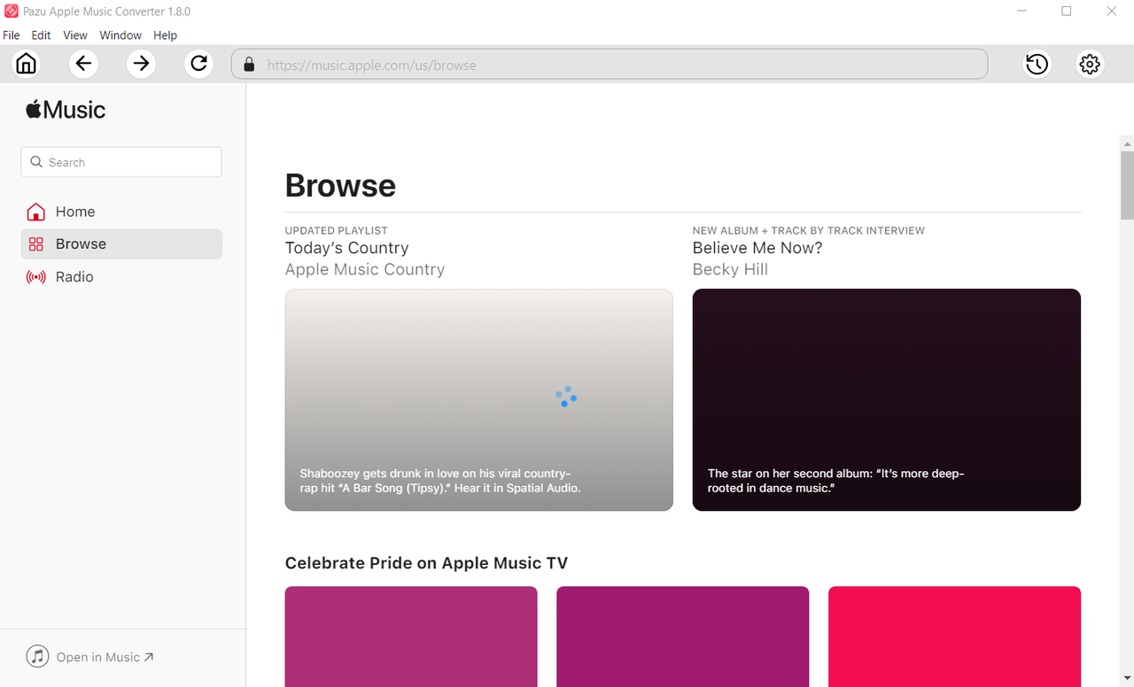Click the Home toolbar icon
Image resolution: width=1134 pixels, height=687 pixels.
tap(27, 64)
